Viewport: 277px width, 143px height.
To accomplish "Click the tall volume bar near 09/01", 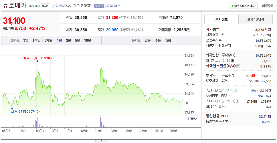I will [37, 122].
